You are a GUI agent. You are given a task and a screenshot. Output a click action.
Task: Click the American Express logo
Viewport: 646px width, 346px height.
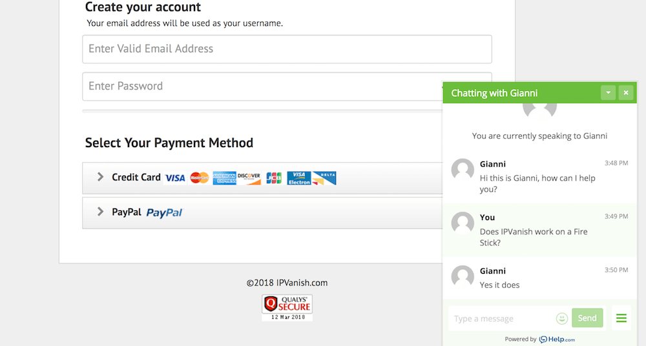click(x=225, y=178)
